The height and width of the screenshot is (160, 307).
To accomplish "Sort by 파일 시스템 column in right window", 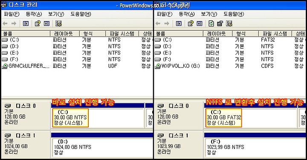I will pos(275,34).
